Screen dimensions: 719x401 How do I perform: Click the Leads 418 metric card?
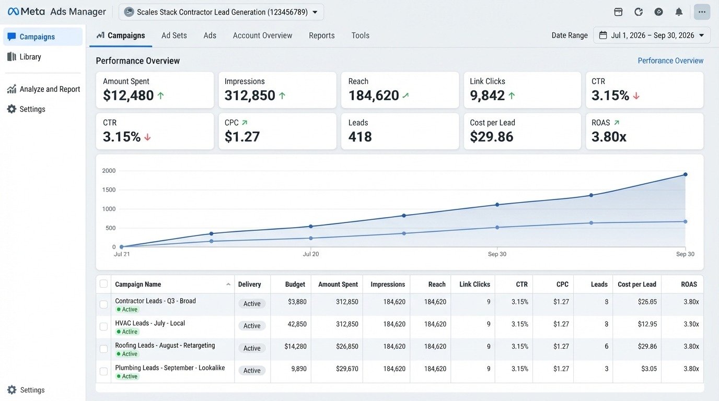(400, 131)
